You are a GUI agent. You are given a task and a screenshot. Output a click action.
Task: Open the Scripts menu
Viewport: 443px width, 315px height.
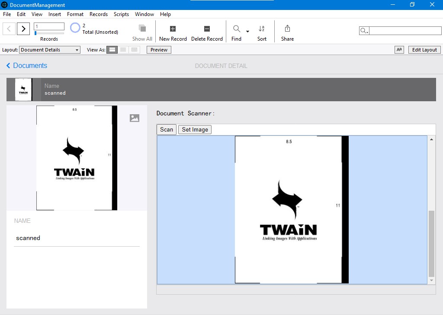[x=121, y=14]
